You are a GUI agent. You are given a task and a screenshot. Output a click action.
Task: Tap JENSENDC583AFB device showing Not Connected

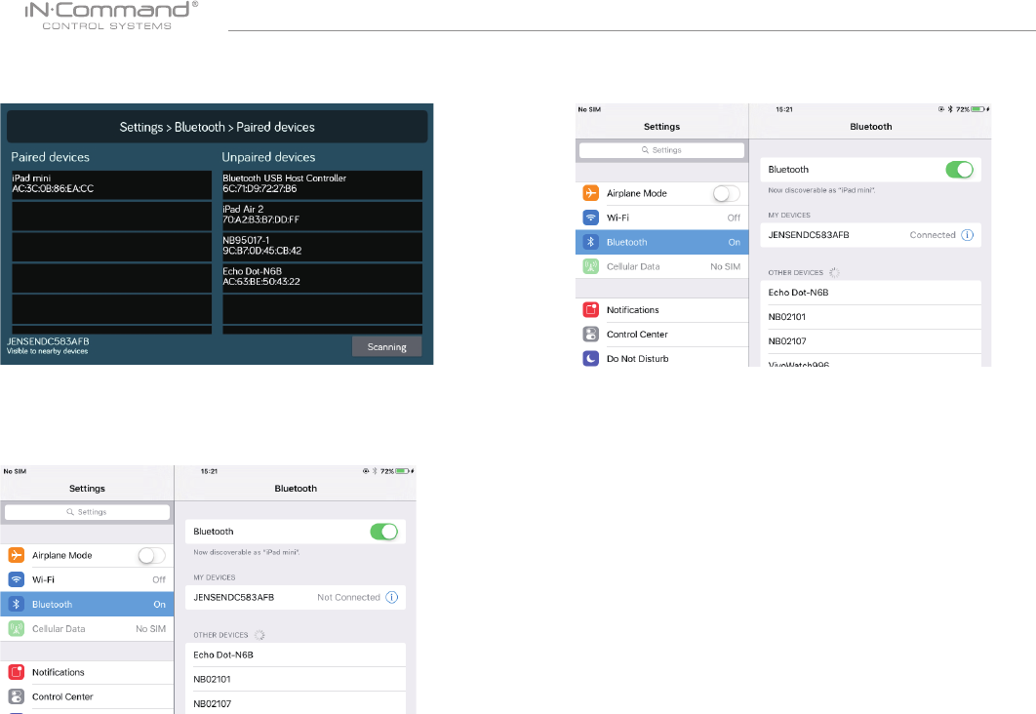[x=296, y=597]
